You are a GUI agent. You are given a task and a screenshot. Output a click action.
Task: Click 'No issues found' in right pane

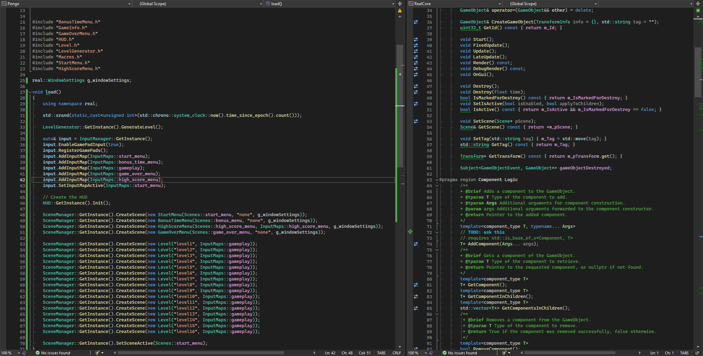point(460,353)
